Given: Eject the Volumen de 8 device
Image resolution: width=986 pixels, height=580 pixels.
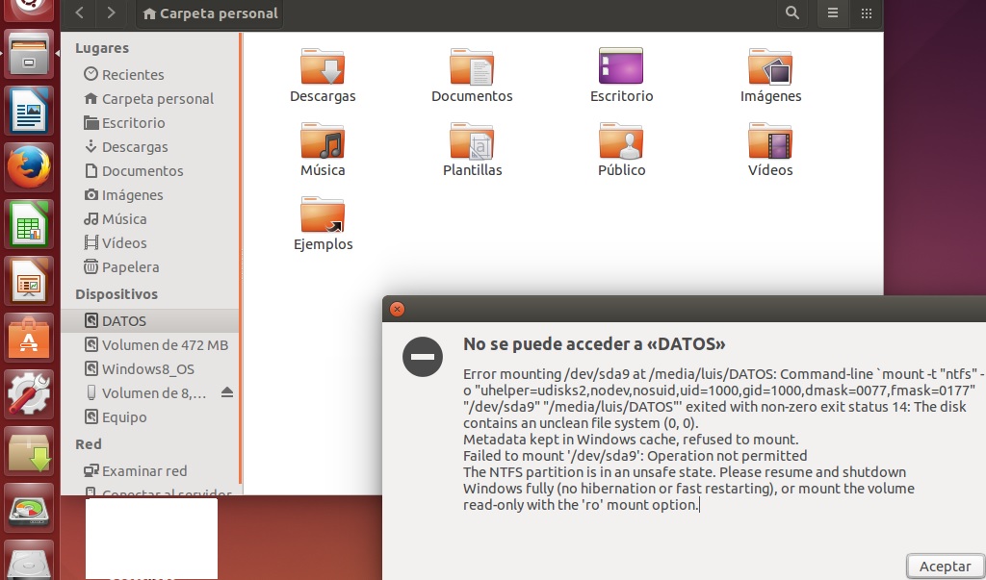Looking at the screenshot, I should [x=227, y=392].
